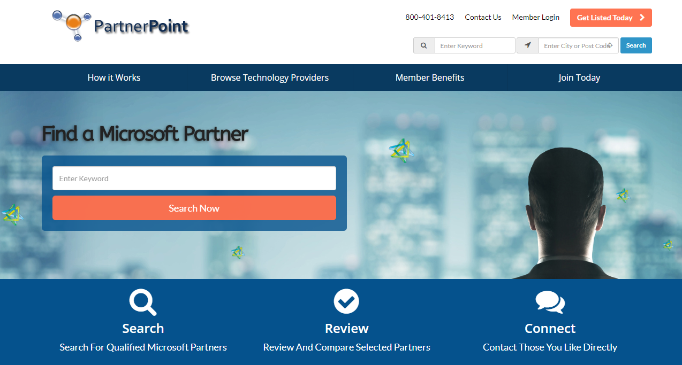The image size is (682, 365).
Task: Click the PartnerPoint logo
Action: [x=120, y=25]
